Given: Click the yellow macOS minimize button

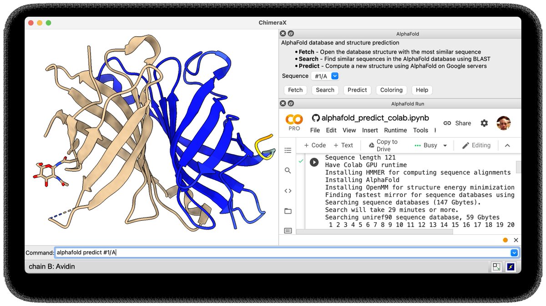Looking at the screenshot, I should [40, 23].
